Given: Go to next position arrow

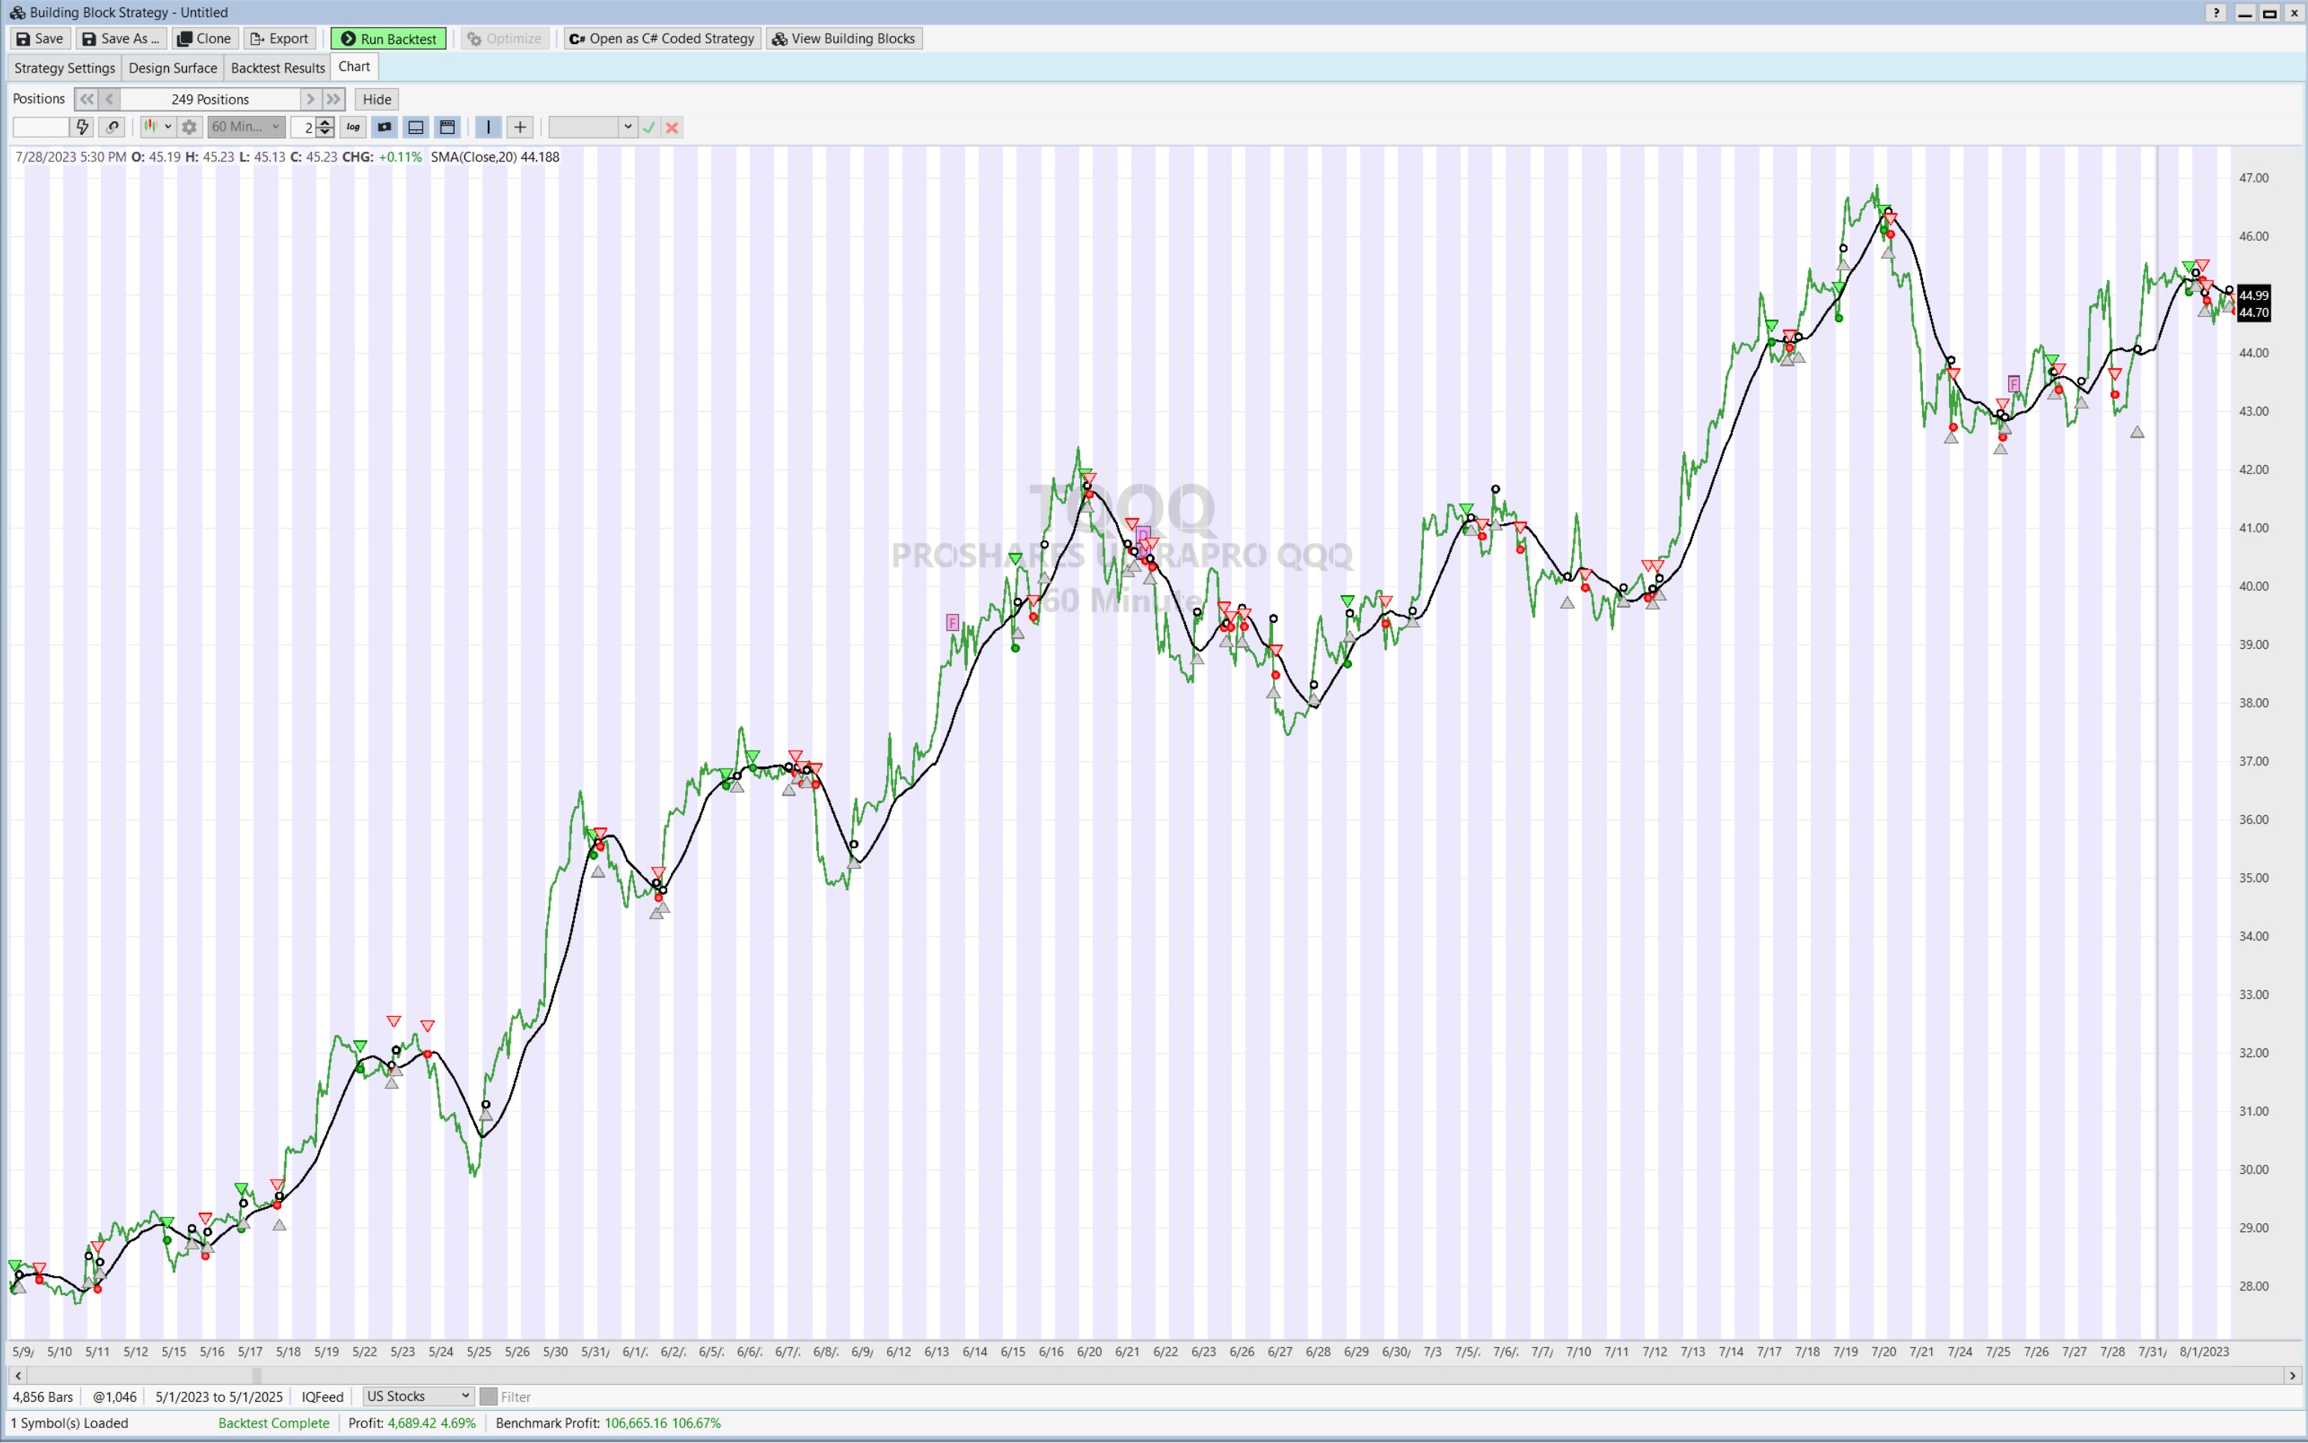Looking at the screenshot, I should click(310, 99).
